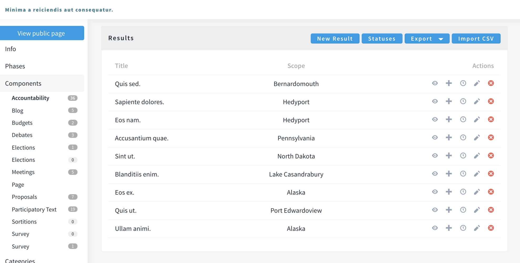Viewport: 520px width, 263px height.
Task: Add a new child result to 'Sapiente dolores.'
Action: coord(449,102)
